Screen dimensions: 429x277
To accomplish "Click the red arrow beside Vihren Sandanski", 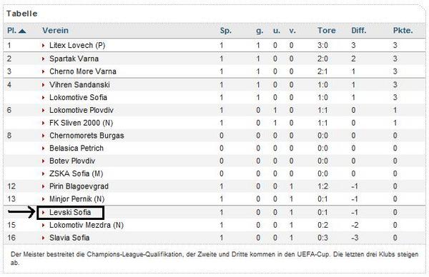I will 43,85.
